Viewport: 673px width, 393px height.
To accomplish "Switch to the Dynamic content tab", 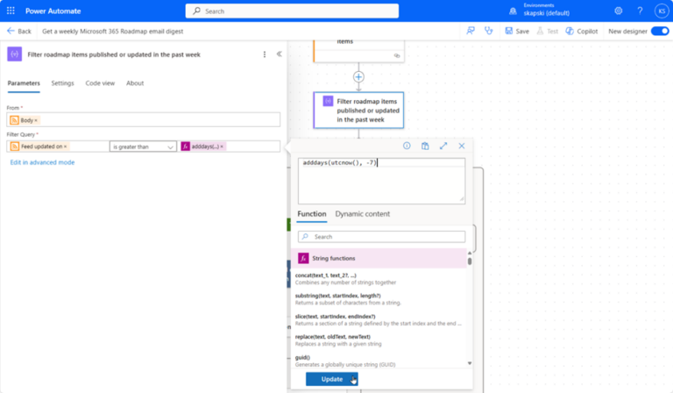I will coord(362,214).
